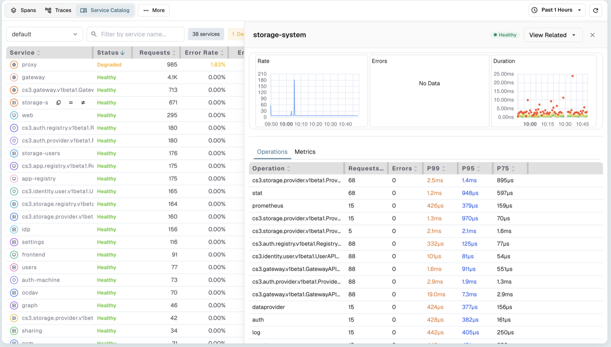Click the users service icon
This screenshot has height=347, width=611.
(14, 267)
